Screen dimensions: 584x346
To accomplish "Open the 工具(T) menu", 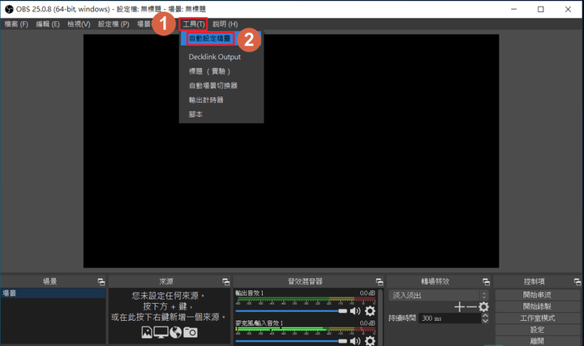I will point(194,24).
